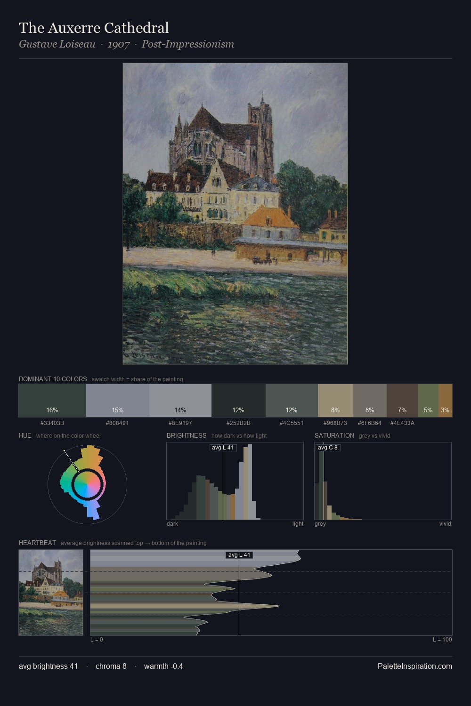Click 'where on the color wheel' caption

pos(68,436)
